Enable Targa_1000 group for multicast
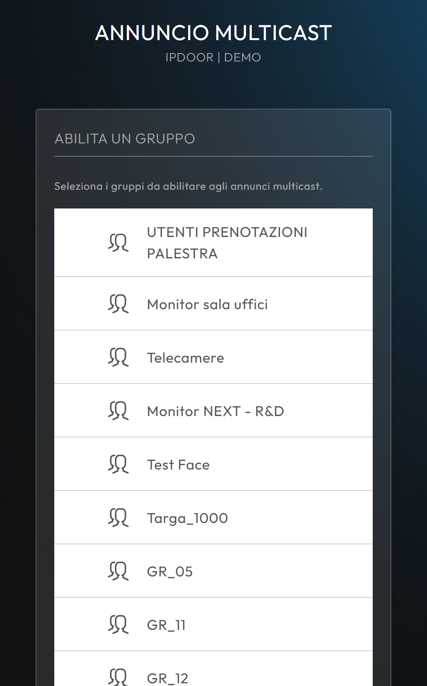This screenshot has height=686, width=427. (x=213, y=518)
